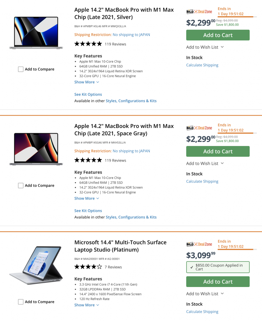Click the DealZone logo on Surface Laptop Studio
Screen dimensions: 262x321
point(199,244)
